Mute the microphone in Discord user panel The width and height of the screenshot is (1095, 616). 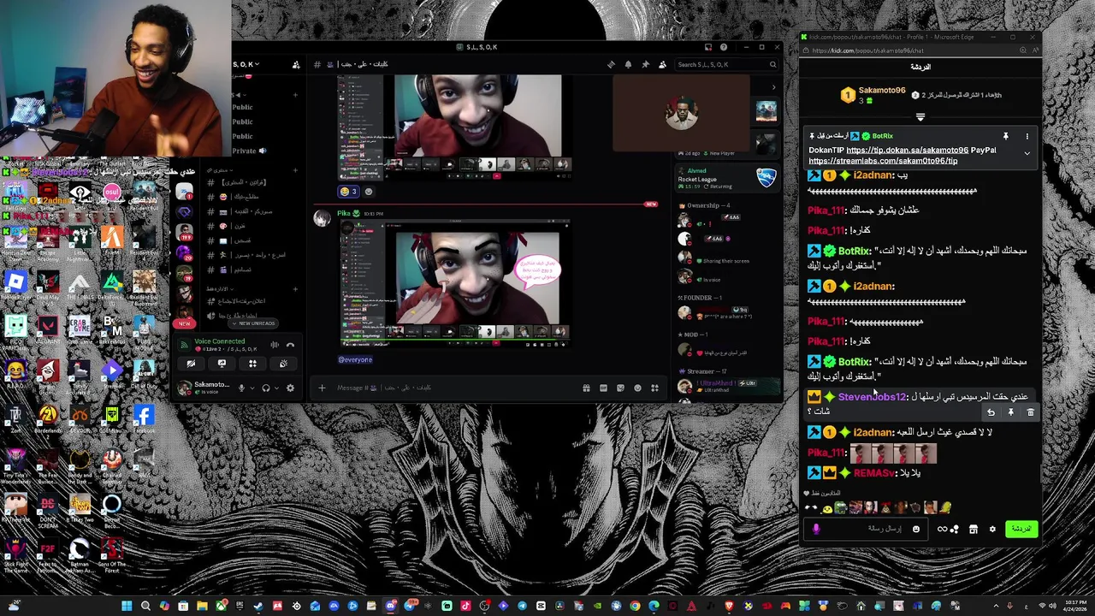(241, 388)
